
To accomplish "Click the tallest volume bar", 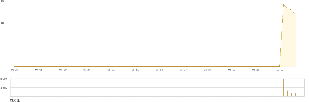I will coord(283,87).
